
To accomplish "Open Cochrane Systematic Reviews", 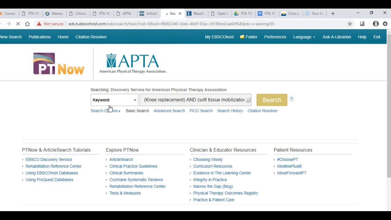I will 136,180.
